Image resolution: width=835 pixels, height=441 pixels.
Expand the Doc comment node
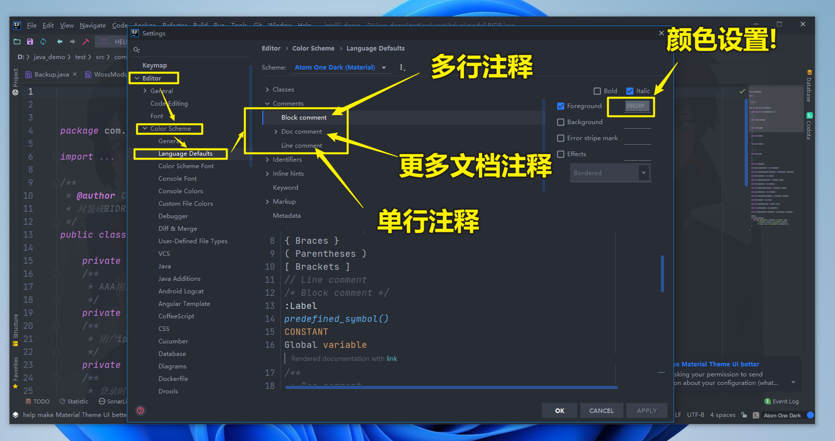[x=276, y=132]
